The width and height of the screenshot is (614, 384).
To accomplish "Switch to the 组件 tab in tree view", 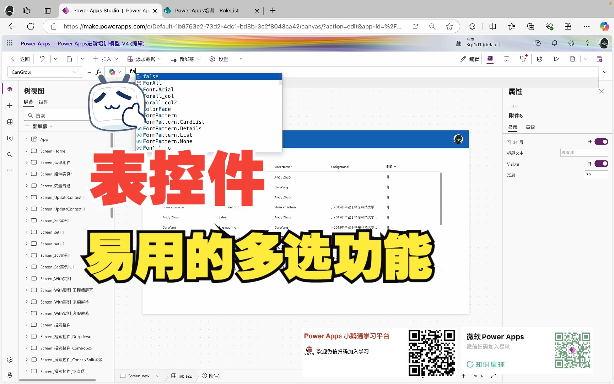I will (43, 102).
